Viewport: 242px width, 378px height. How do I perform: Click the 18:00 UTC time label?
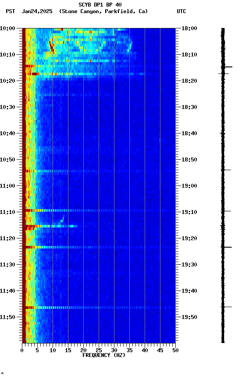189,28
